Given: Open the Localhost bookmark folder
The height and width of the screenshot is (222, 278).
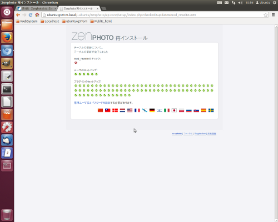Looking at the screenshot, I should (x=50, y=21).
